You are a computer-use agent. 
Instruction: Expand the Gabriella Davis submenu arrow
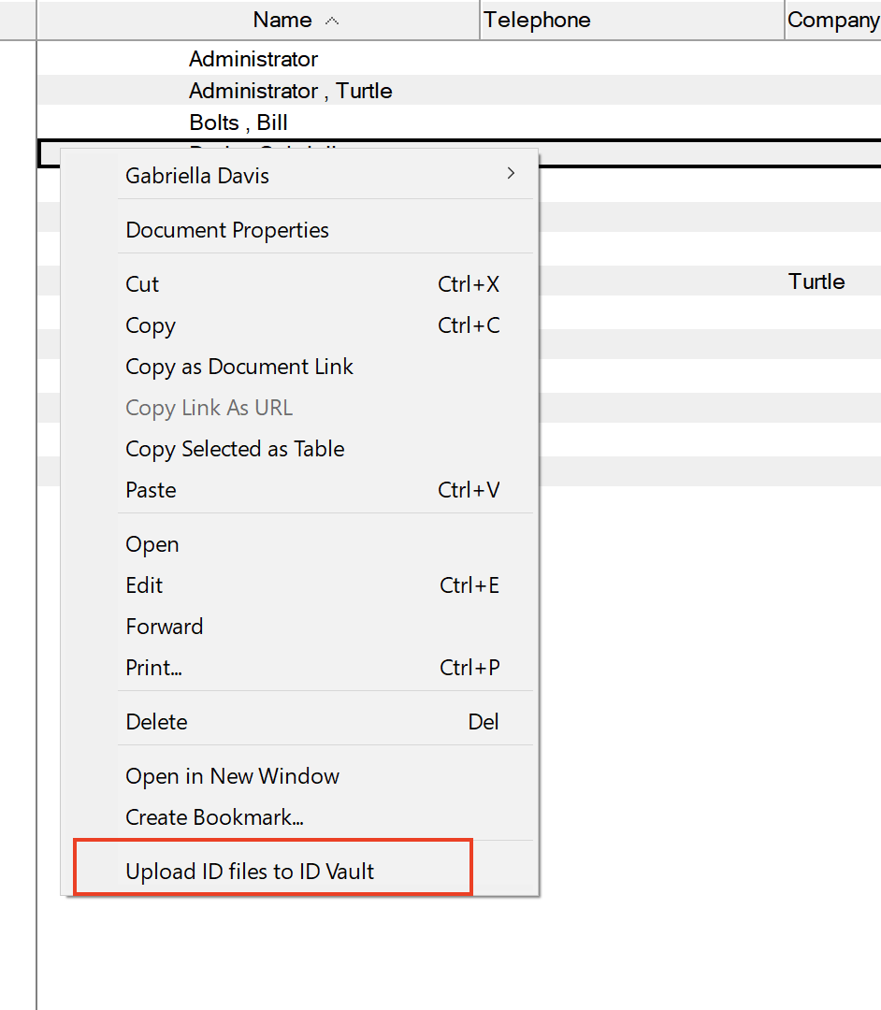[x=511, y=173]
